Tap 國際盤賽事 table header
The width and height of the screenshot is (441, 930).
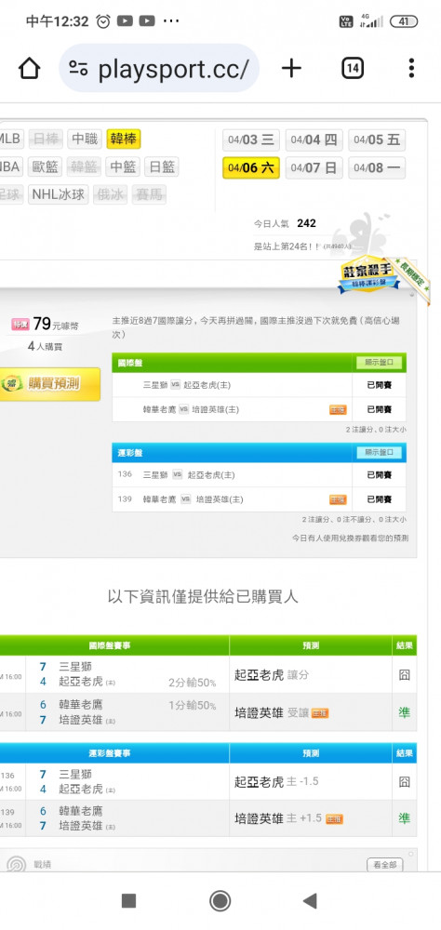tap(110, 645)
